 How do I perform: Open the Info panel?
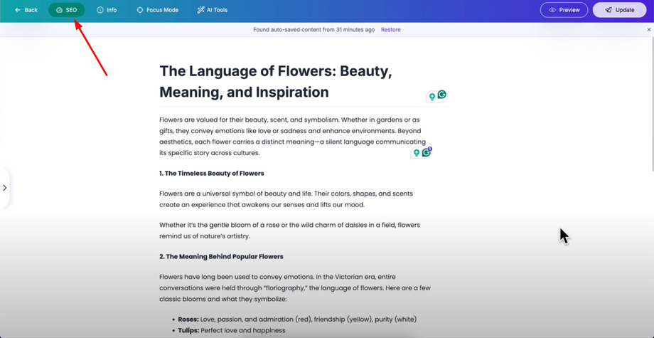coord(107,10)
